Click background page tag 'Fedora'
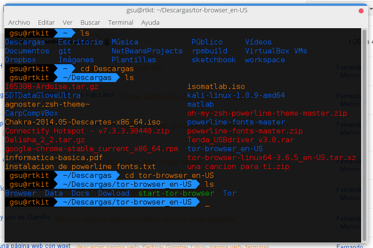Image resolution: width=373 pixels, height=248 pixels. point(152,246)
